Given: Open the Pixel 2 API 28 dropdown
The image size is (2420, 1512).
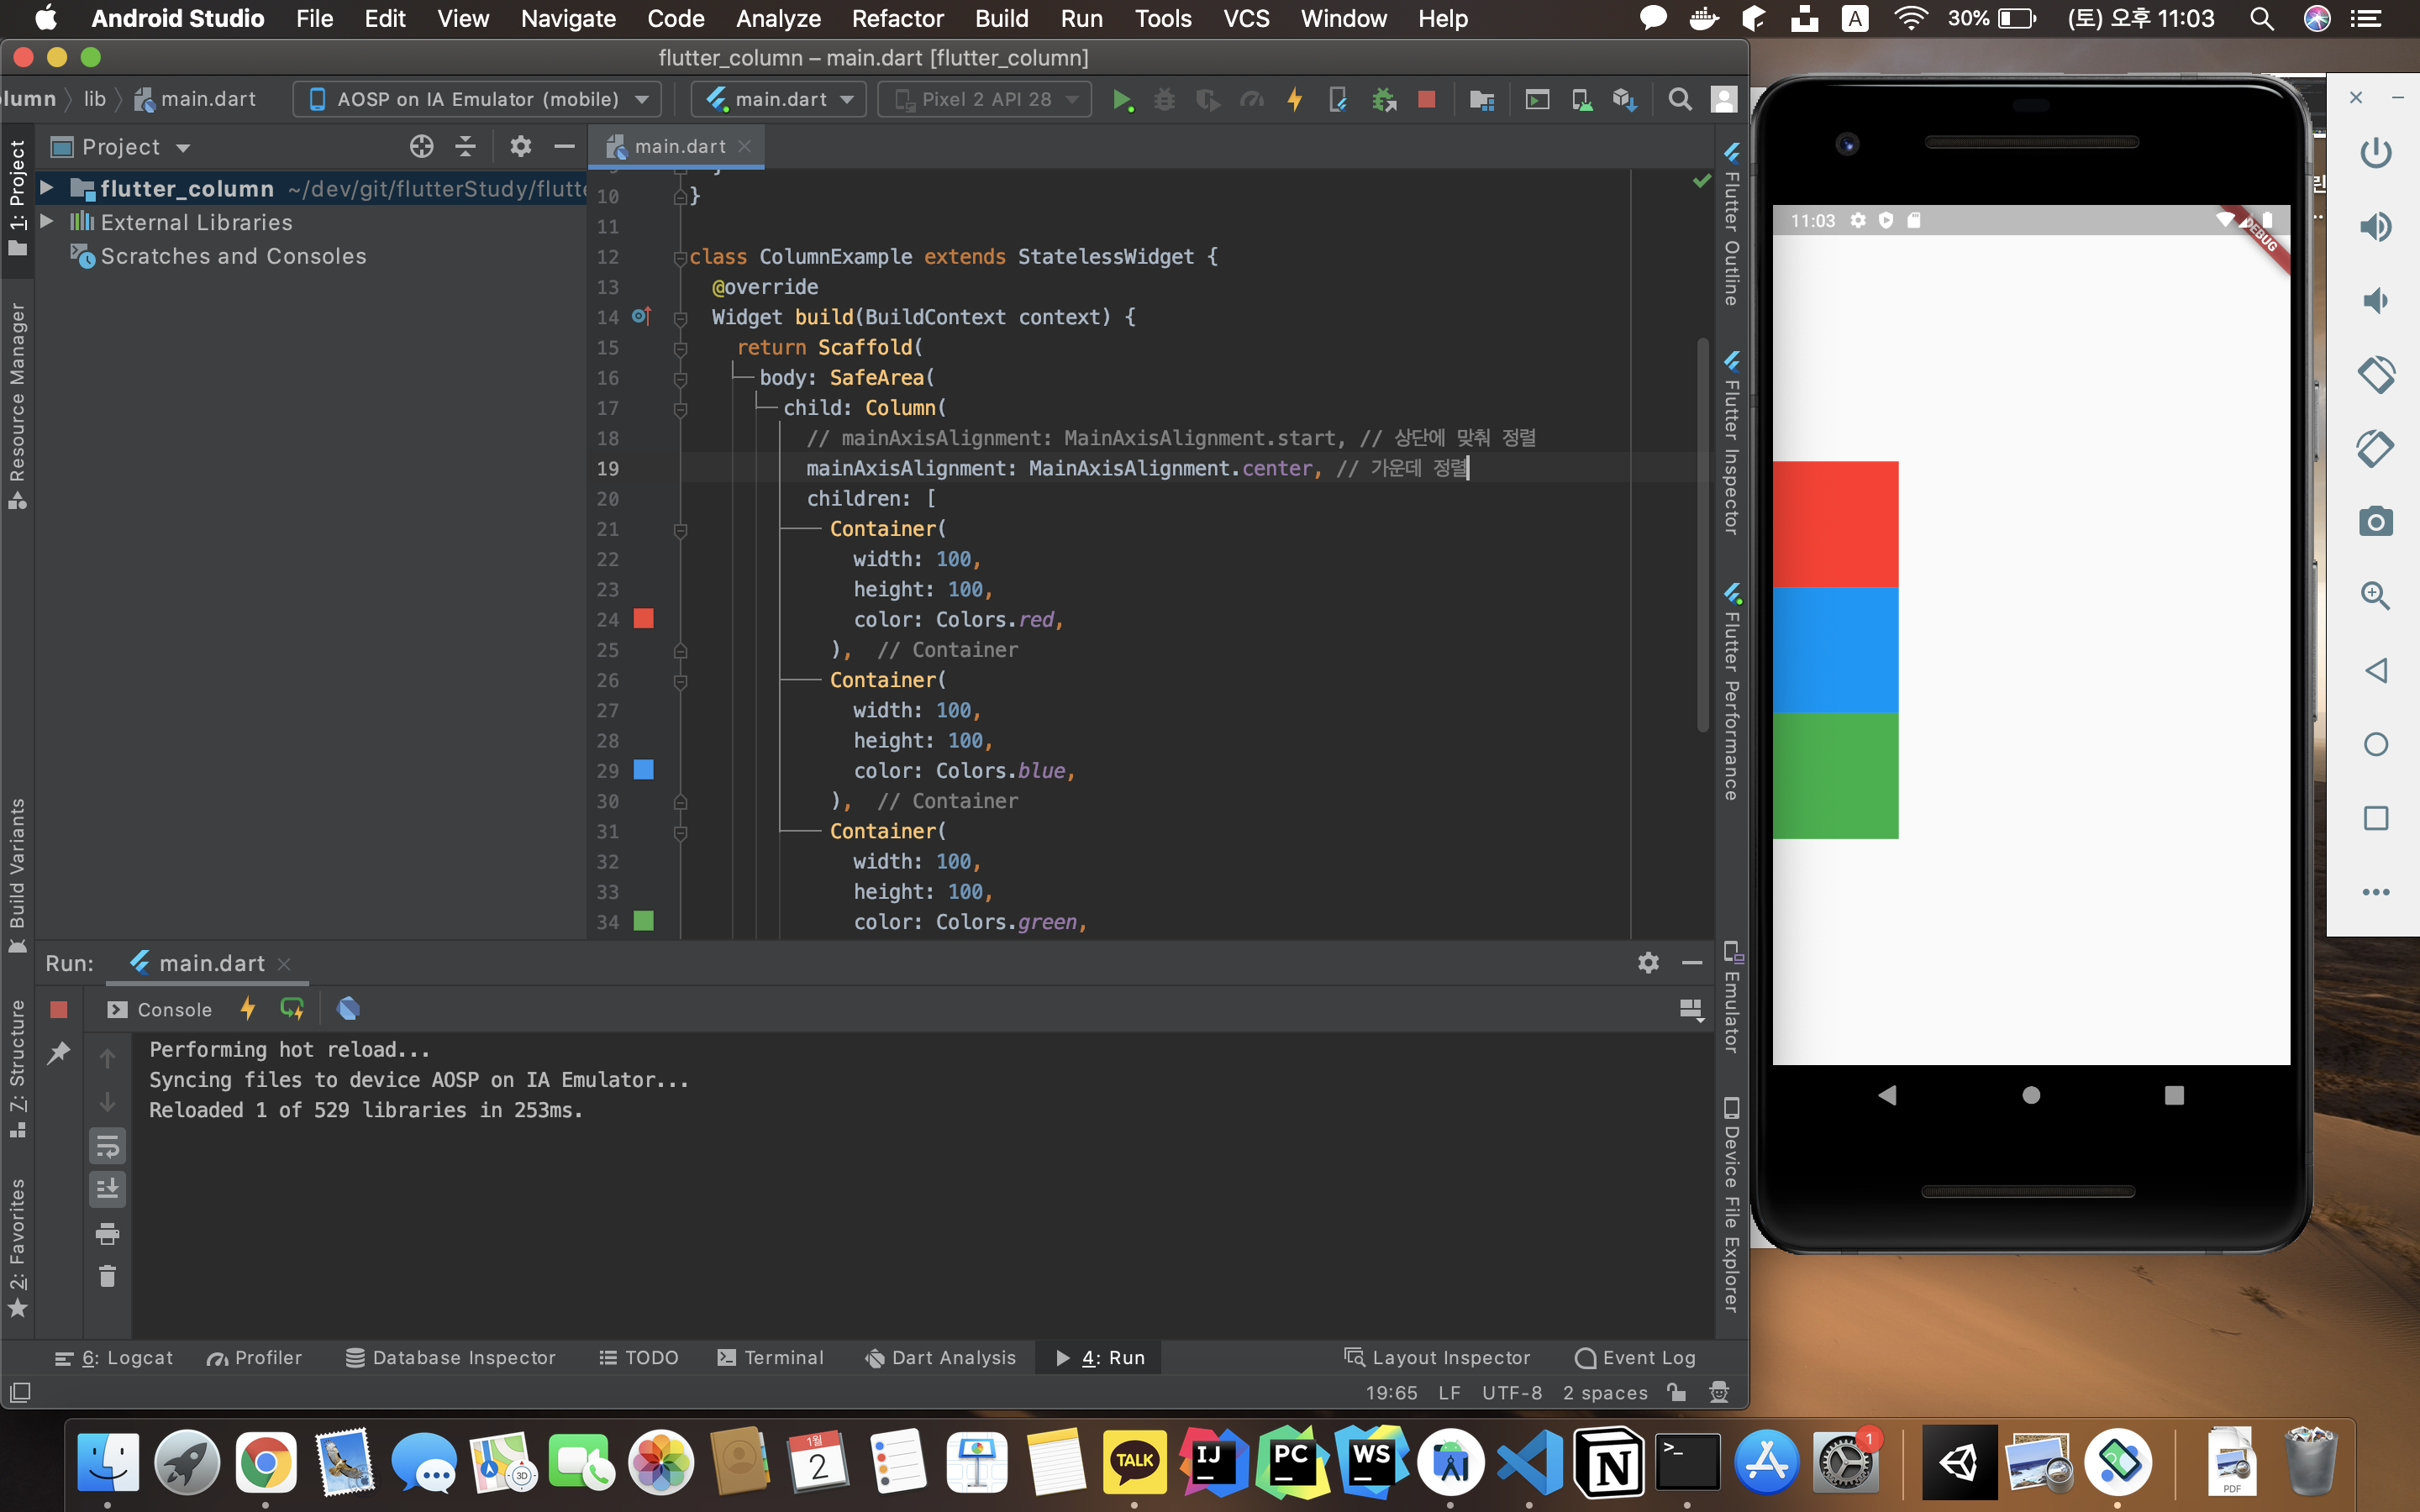Looking at the screenshot, I should [985, 100].
